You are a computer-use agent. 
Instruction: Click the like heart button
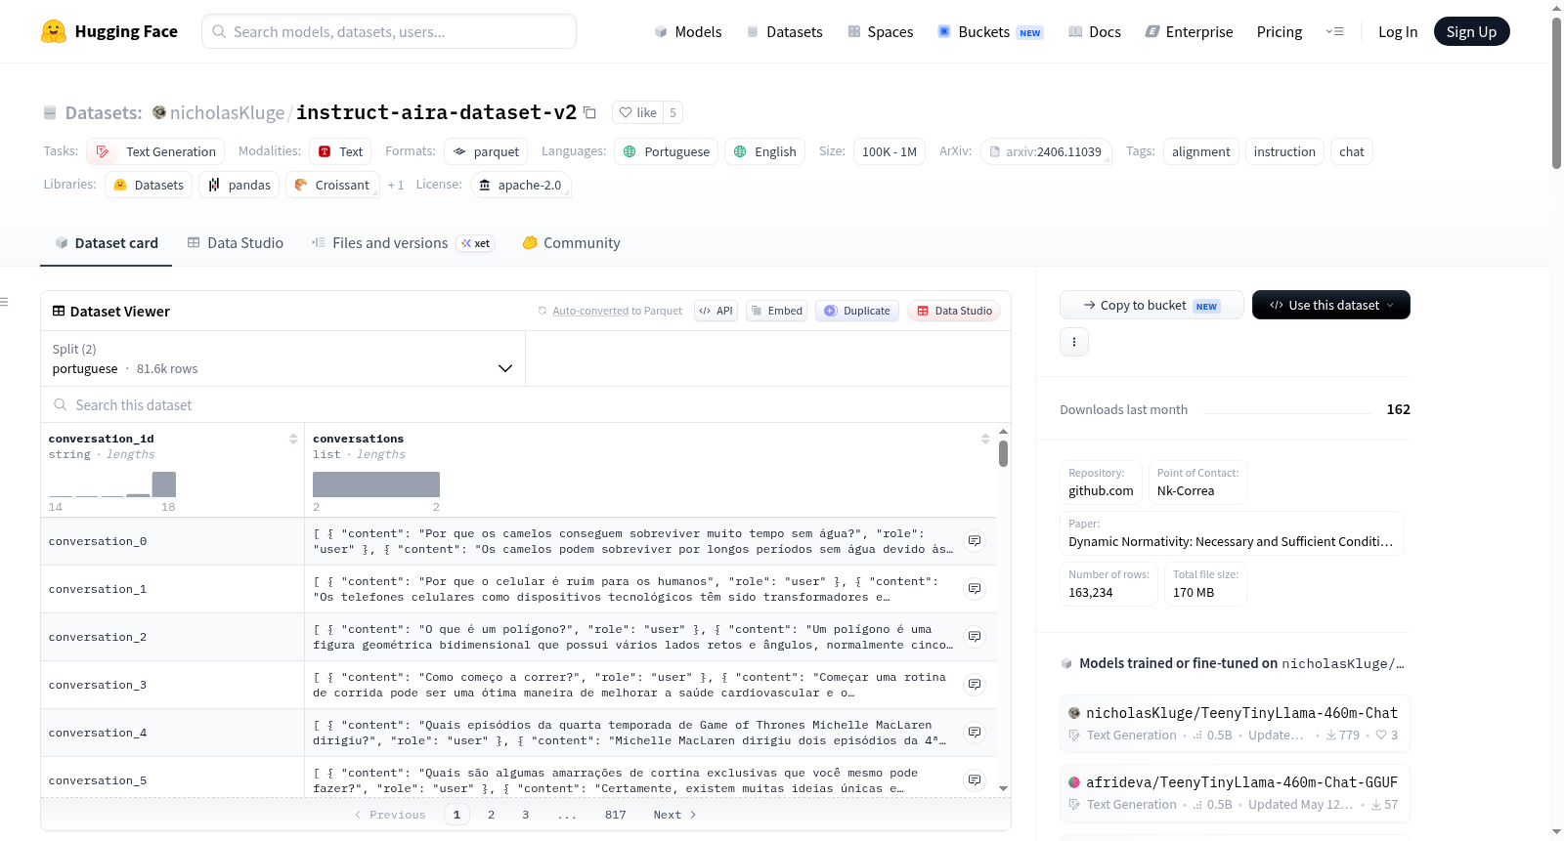(637, 112)
